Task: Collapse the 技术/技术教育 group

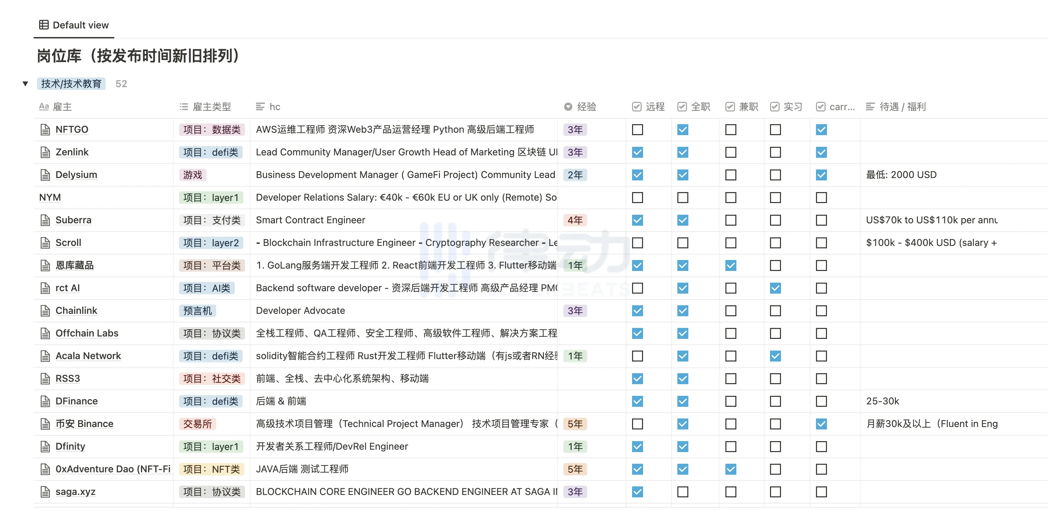Action: (25, 84)
